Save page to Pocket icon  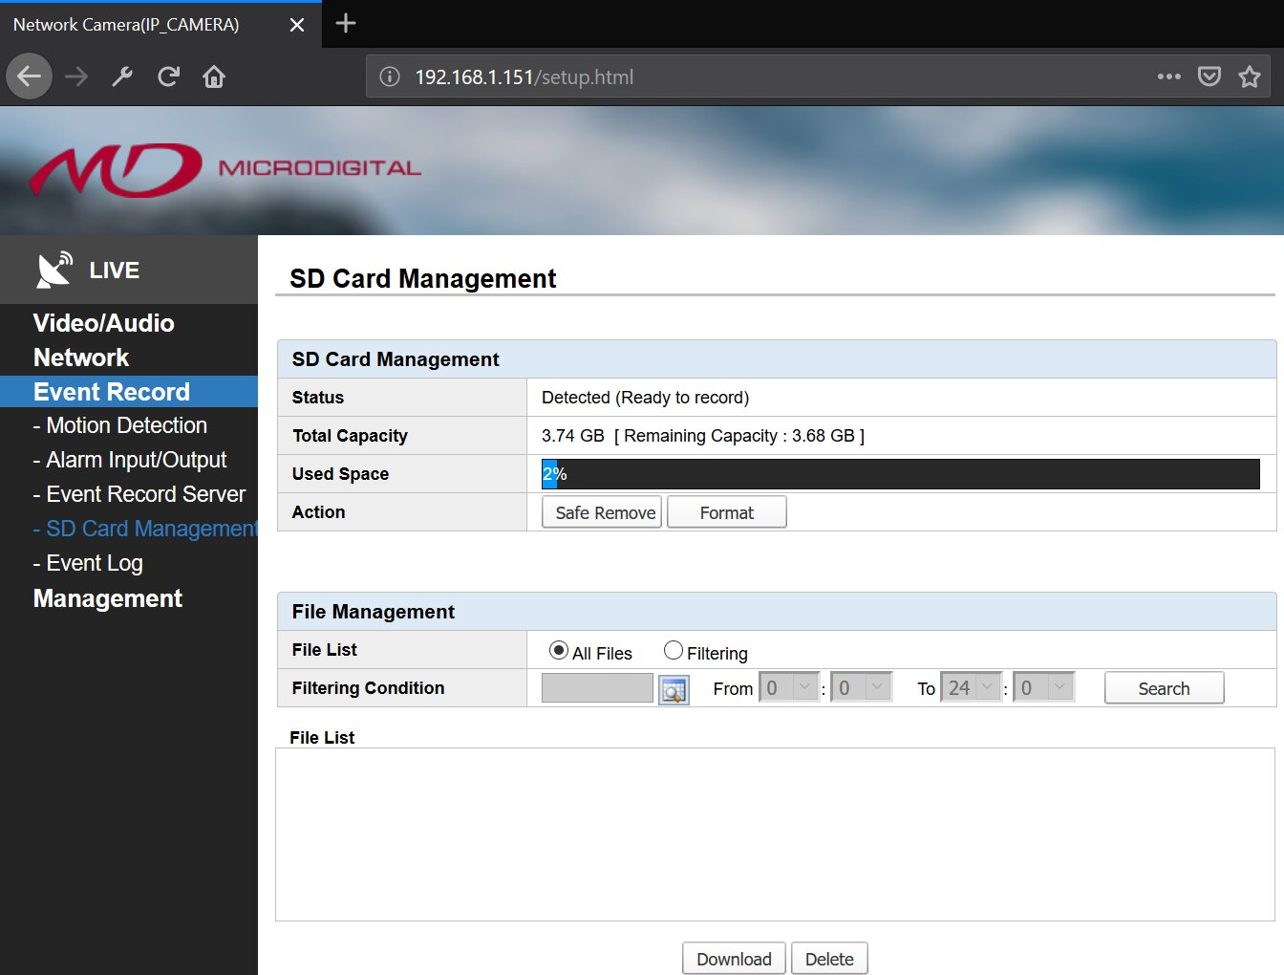click(1209, 76)
